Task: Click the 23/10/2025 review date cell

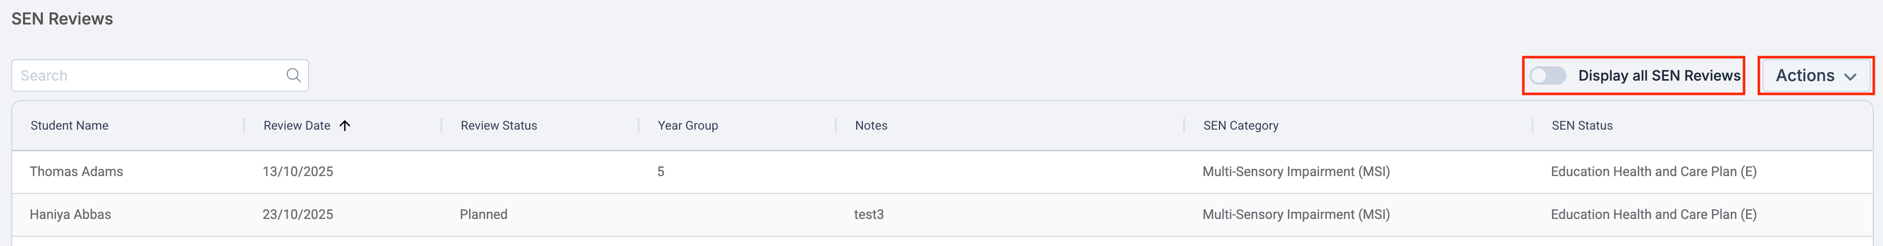Action: pyautogui.click(x=297, y=214)
